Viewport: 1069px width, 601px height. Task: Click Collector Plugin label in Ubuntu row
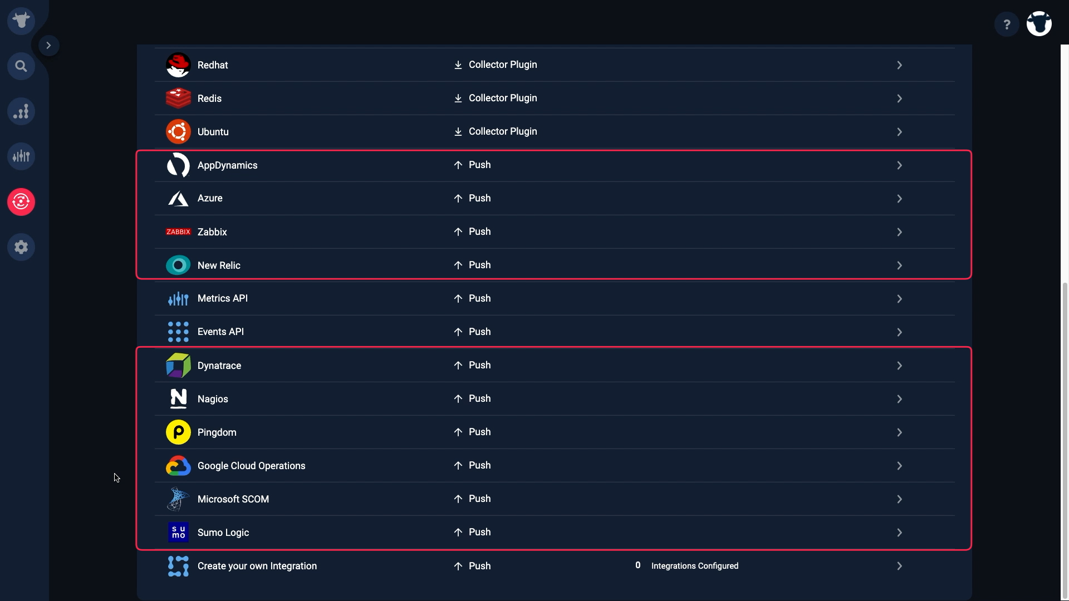coord(503,131)
